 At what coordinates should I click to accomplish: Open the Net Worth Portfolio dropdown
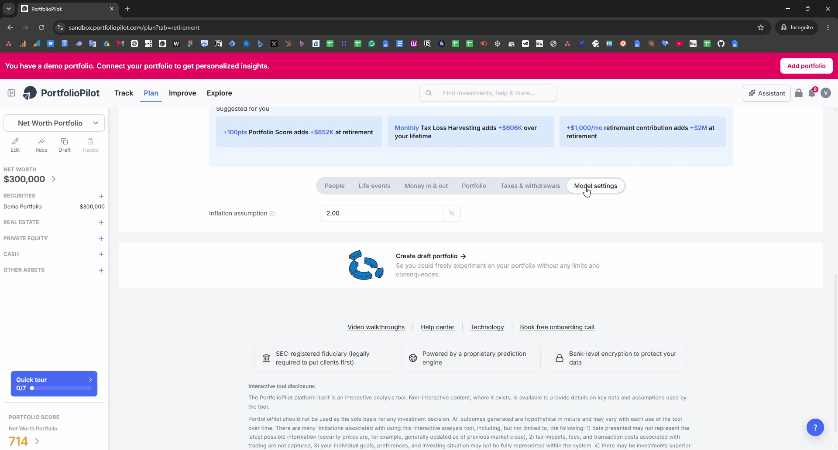(x=54, y=123)
